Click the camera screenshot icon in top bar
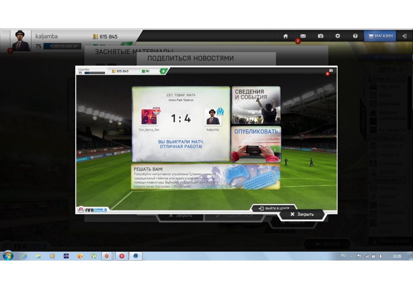This screenshot has height=289, width=413. 320,36
